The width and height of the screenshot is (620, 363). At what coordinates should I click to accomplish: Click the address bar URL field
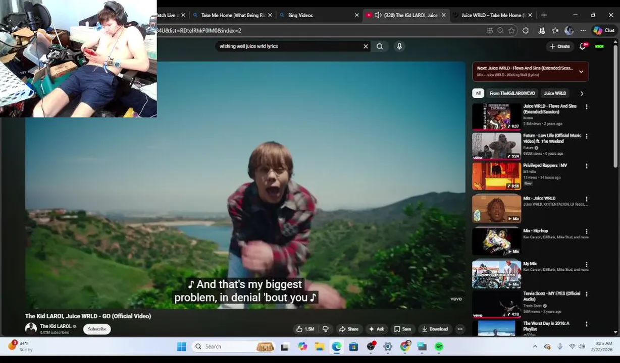pos(318,30)
